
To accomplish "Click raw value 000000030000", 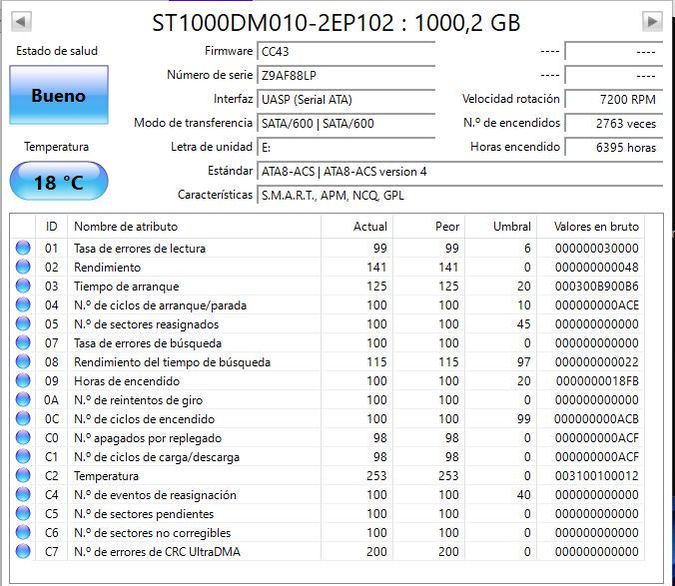I will [x=597, y=249].
